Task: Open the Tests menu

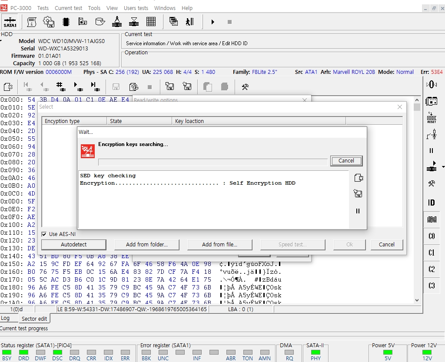Action: [x=43, y=8]
